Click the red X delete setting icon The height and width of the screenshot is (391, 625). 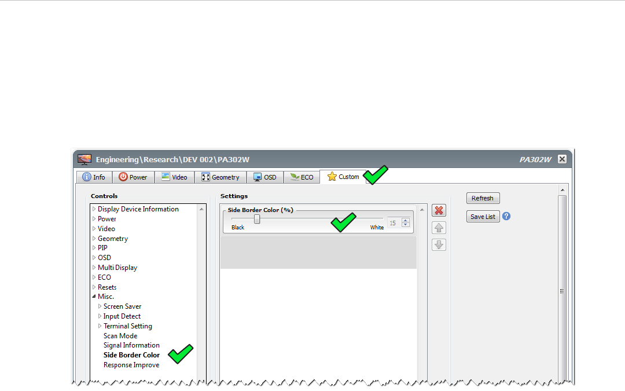tap(439, 210)
